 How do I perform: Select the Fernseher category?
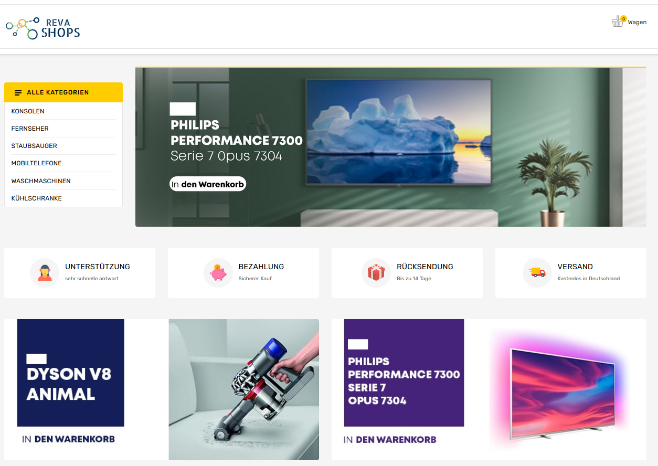30,129
